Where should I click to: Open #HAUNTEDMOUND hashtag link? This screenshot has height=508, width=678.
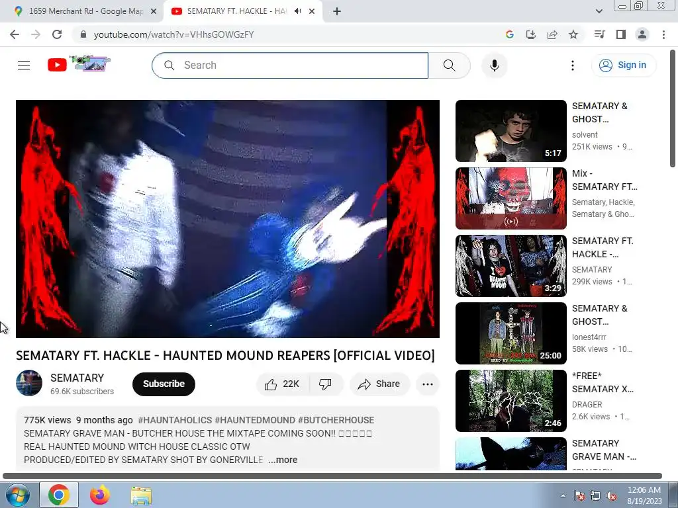(255, 420)
